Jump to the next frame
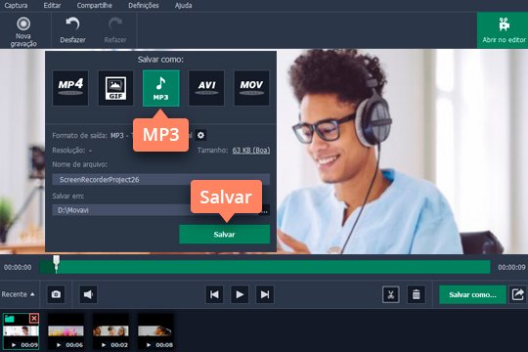The image size is (528, 352). coord(265,294)
